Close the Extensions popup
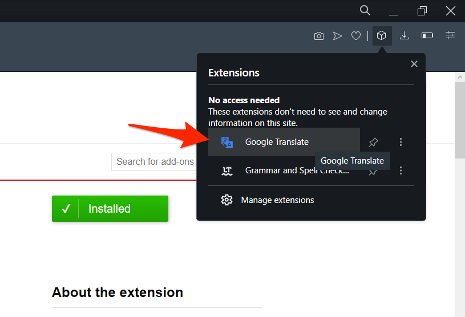 coord(414,64)
